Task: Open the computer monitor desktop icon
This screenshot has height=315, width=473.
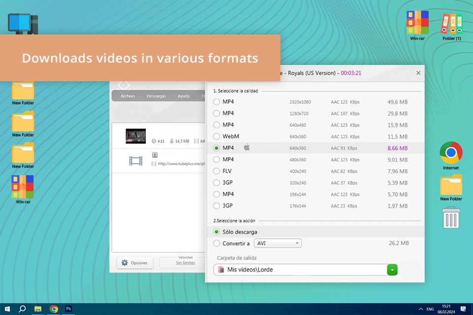Action: pos(23,24)
